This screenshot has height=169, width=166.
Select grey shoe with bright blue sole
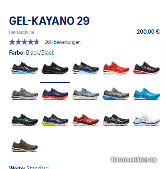[116, 94]
